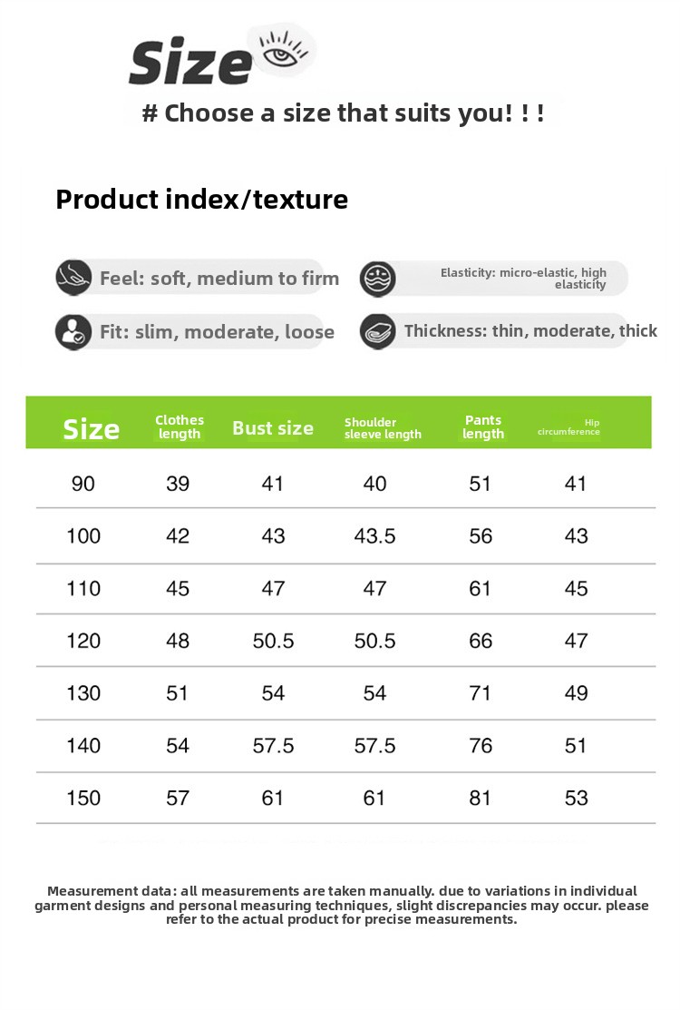This screenshot has width=680, height=1010.
Task: Click the 81 pants length value
Action: point(480,798)
